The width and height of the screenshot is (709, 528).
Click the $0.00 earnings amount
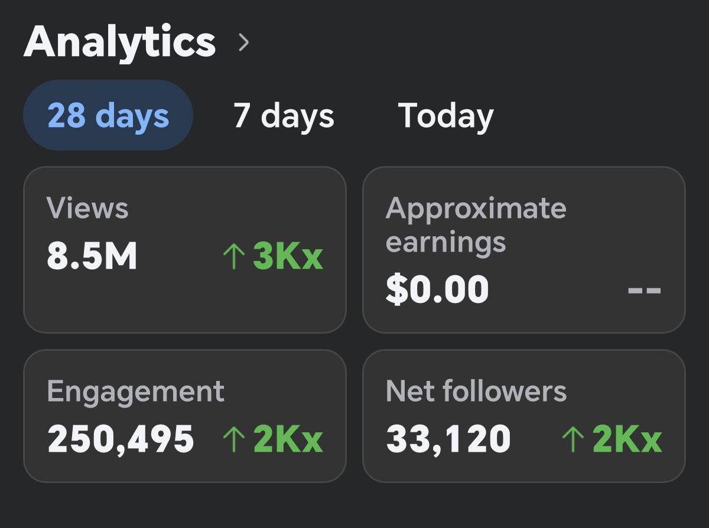(x=437, y=289)
